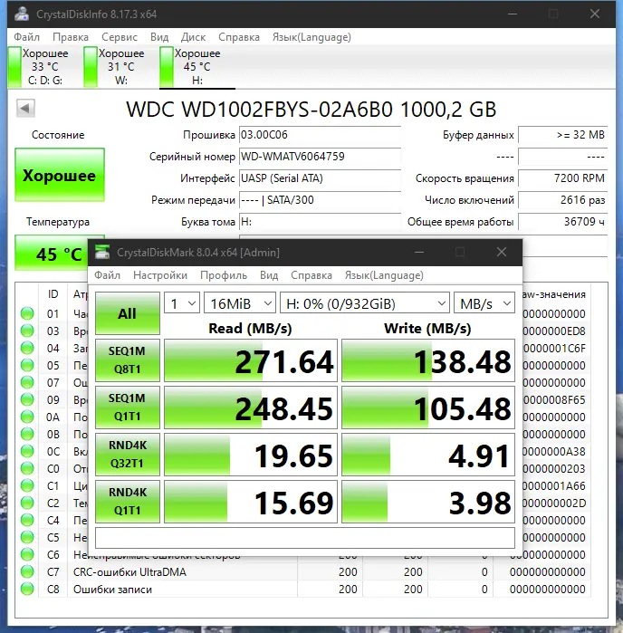Image resolution: width=623 pixels, height=633 pixels.
Task: Open CrystalDiskInfo Правка menu
Action: pos(71,37)
